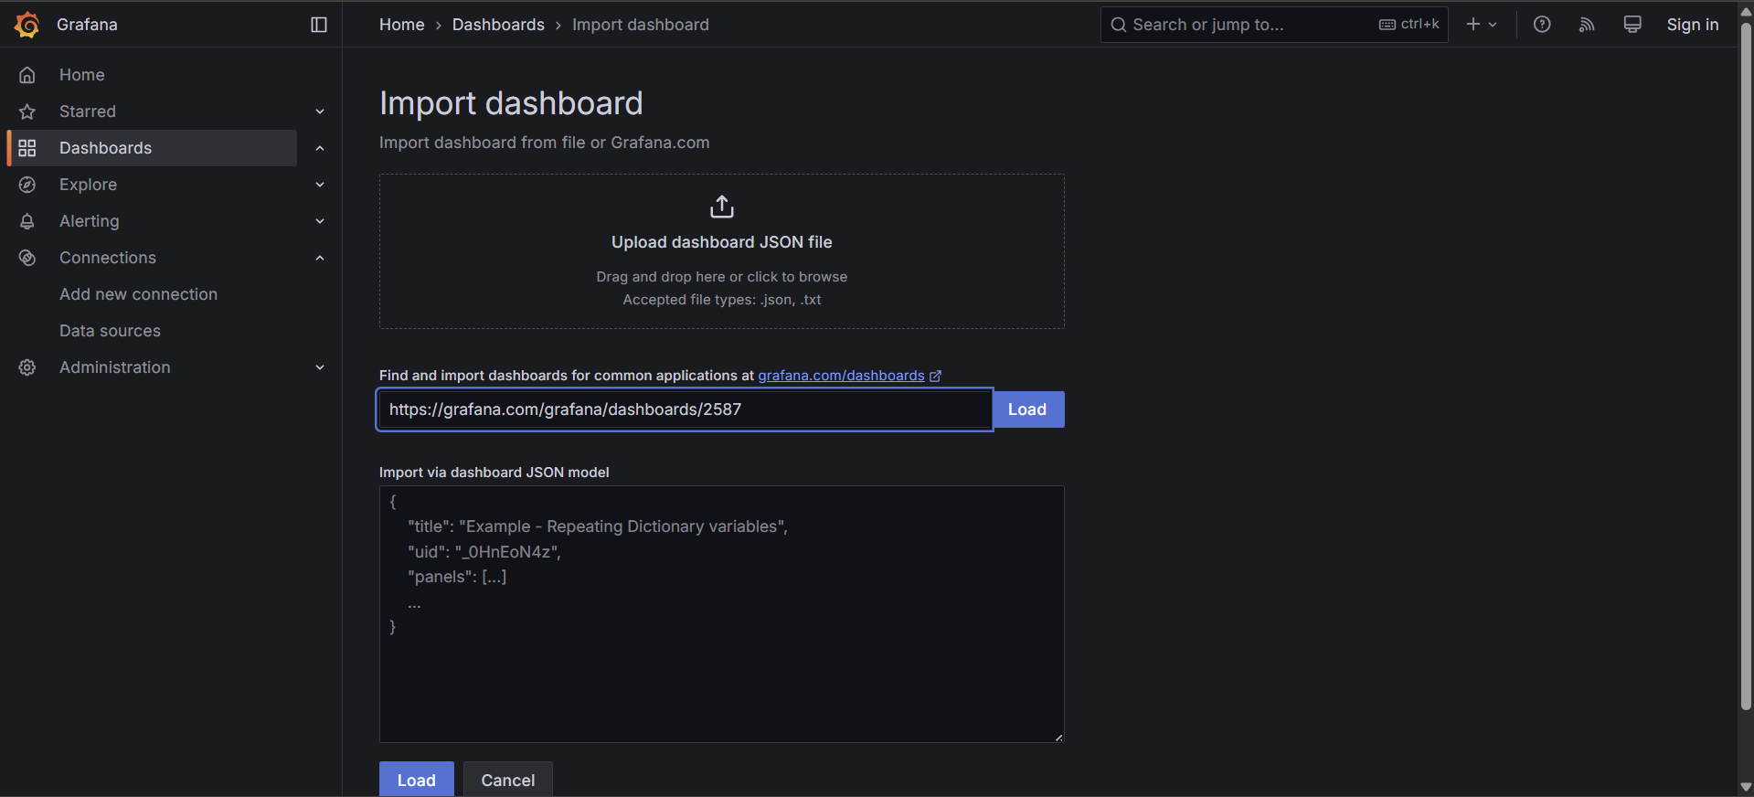Click the Explore compass icon
This screenshot has height=797, width=1754.
pyautogui.click(x=27, y=185)
